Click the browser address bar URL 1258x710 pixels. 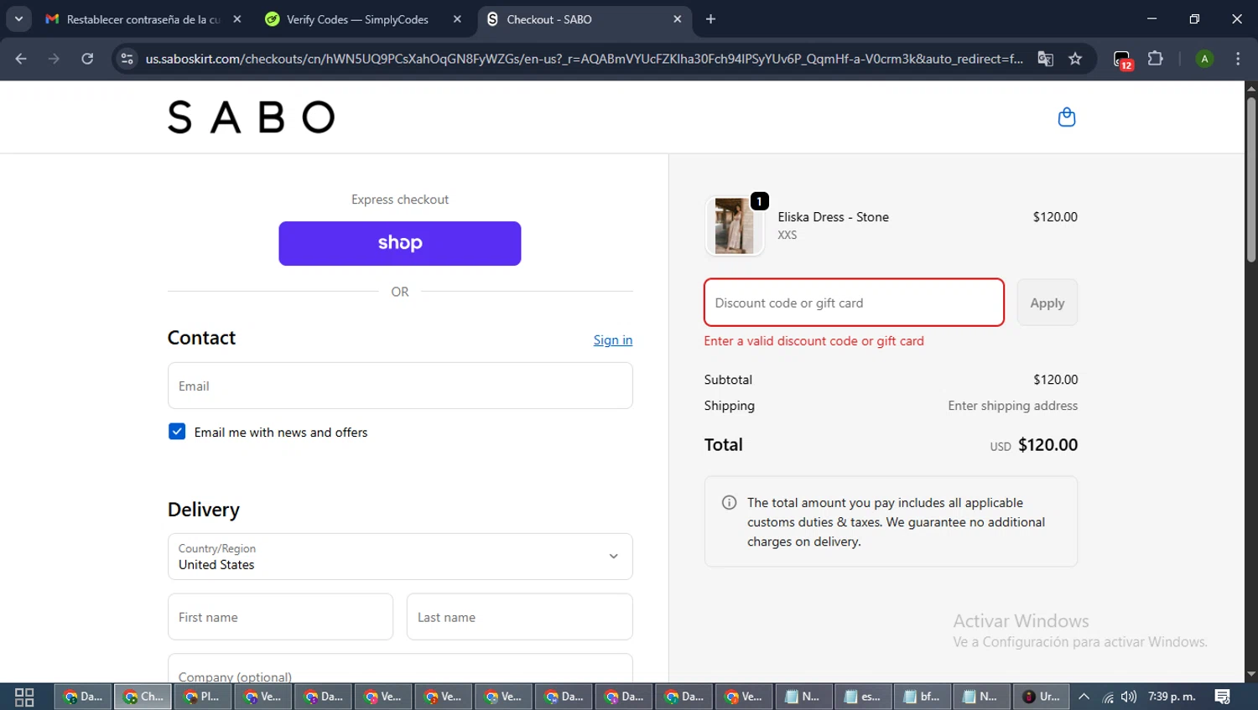click(x=584, y=59)
